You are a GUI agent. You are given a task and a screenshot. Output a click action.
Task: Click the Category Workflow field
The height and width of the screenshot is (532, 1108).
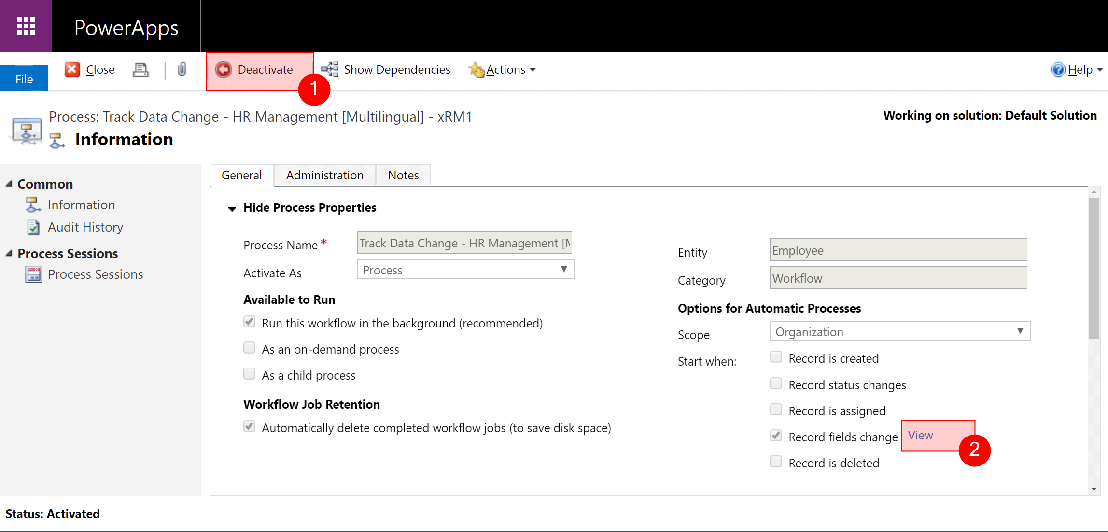[x=898, y=278]
